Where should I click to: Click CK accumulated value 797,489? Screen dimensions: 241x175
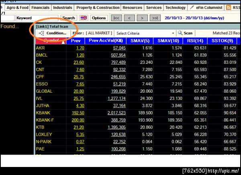[118, 63]
